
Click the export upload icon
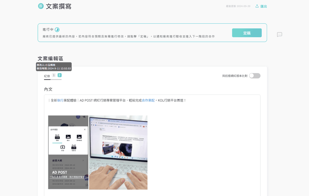coord(257,6)
